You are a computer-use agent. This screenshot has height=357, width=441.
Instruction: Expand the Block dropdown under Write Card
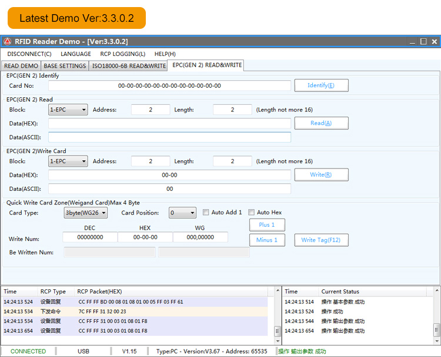tap(68, 161)
